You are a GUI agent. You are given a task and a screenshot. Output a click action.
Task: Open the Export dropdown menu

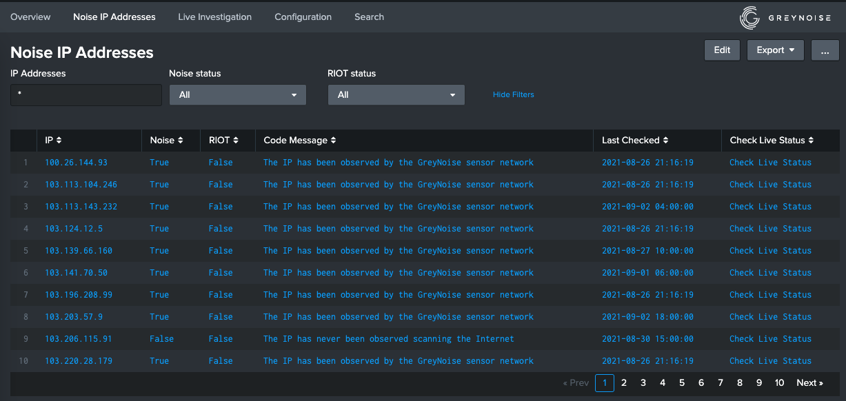pos(776,50)
